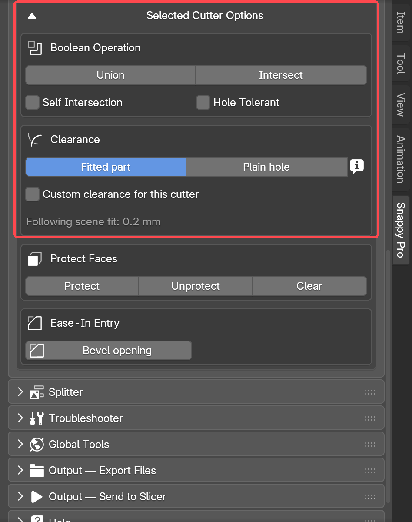Expand the Output — Export Files panel

tap(20, 471)
